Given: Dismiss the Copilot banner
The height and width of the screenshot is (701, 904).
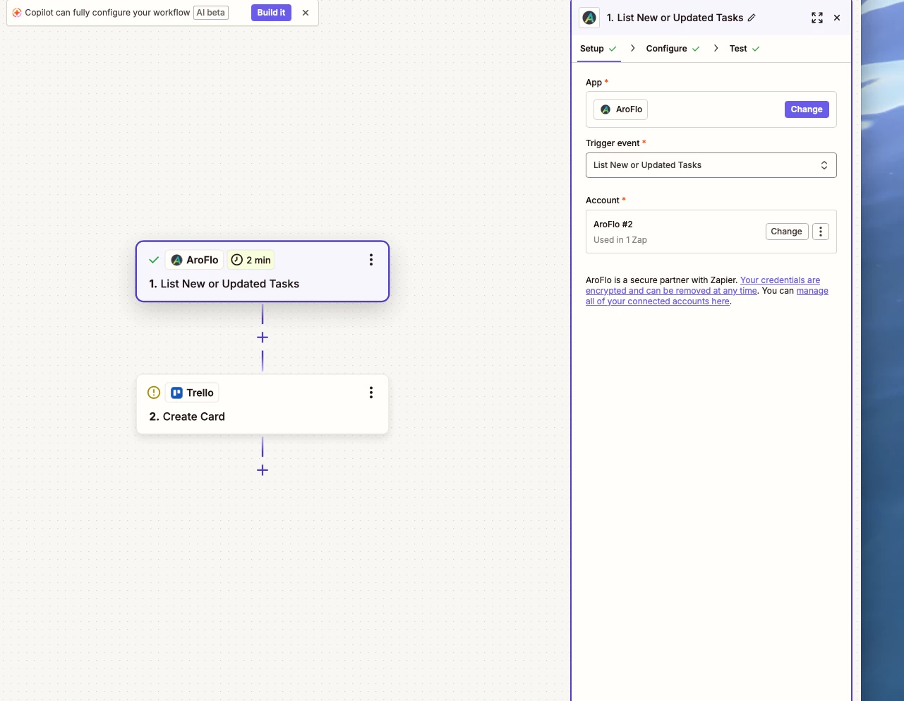Looking at the screenshot, I should pos(306,13).
